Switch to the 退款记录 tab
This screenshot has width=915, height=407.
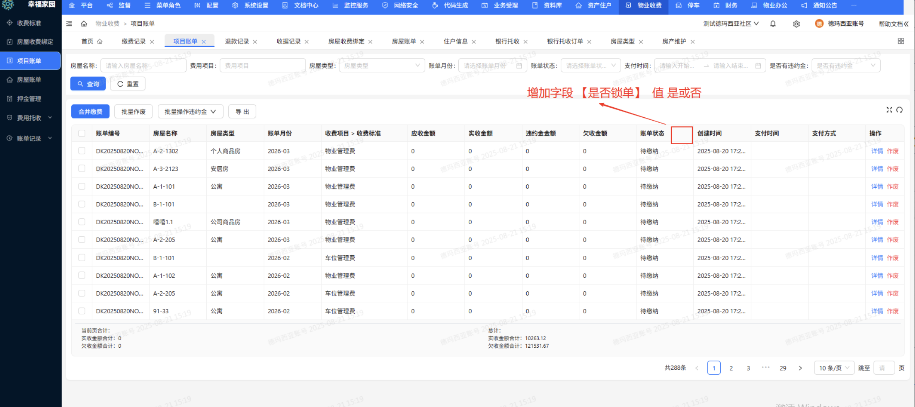[237, 41]
